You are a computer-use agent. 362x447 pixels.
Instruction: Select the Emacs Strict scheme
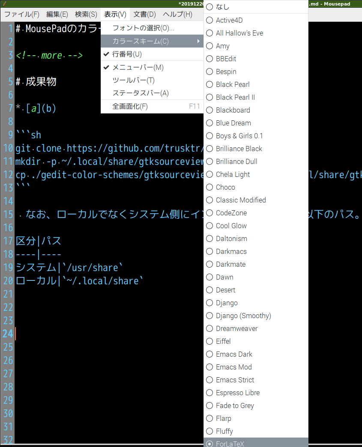(x=256, y=380)
